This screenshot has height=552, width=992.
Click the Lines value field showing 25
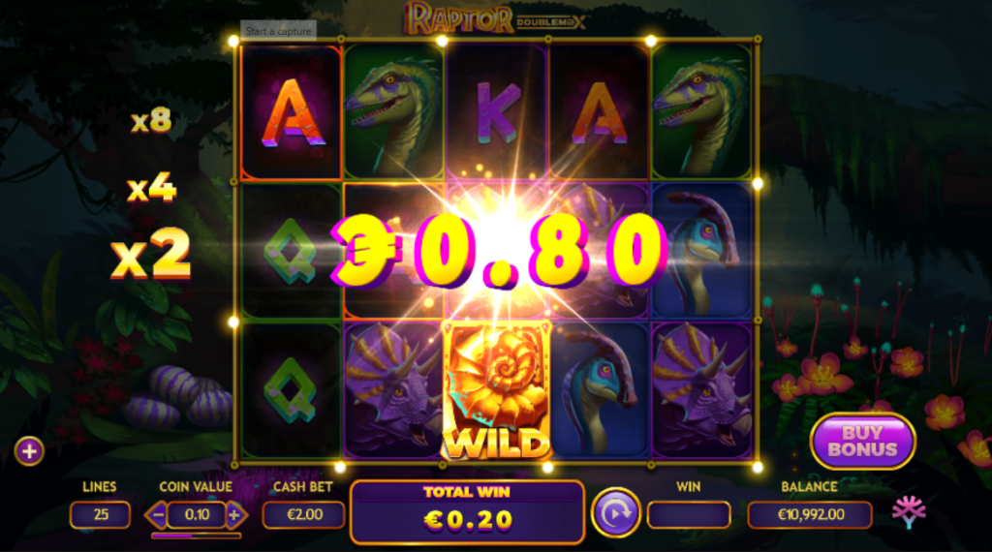[x=101, y=514]
